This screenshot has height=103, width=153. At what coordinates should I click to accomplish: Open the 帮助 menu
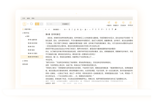[x=33, y=18]
